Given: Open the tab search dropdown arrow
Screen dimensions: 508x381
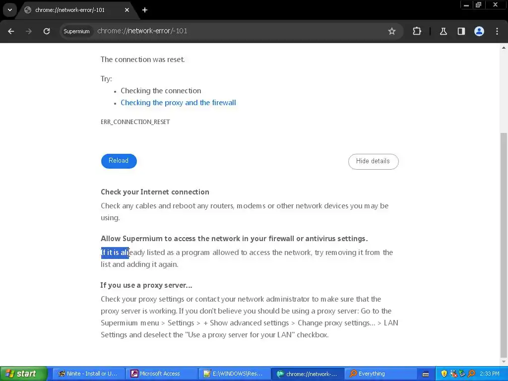Looking at the screenshot, I should coord(10,10).
